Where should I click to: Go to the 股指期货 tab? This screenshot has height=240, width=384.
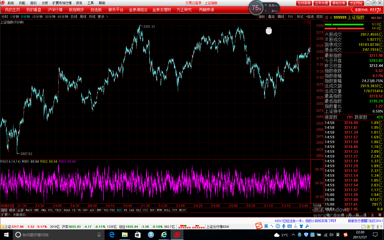pyautogui.click(x=77, y=10)
